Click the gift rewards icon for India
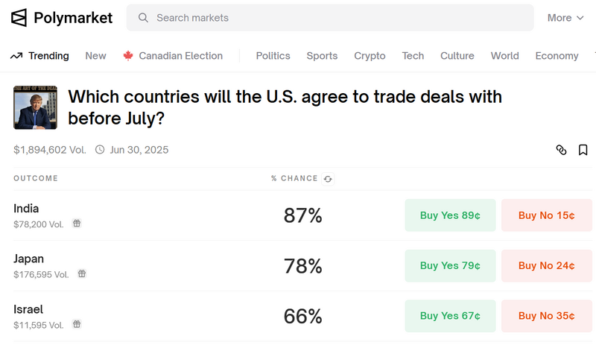Viewport: 596px width, 345px height. click(77, 224)
